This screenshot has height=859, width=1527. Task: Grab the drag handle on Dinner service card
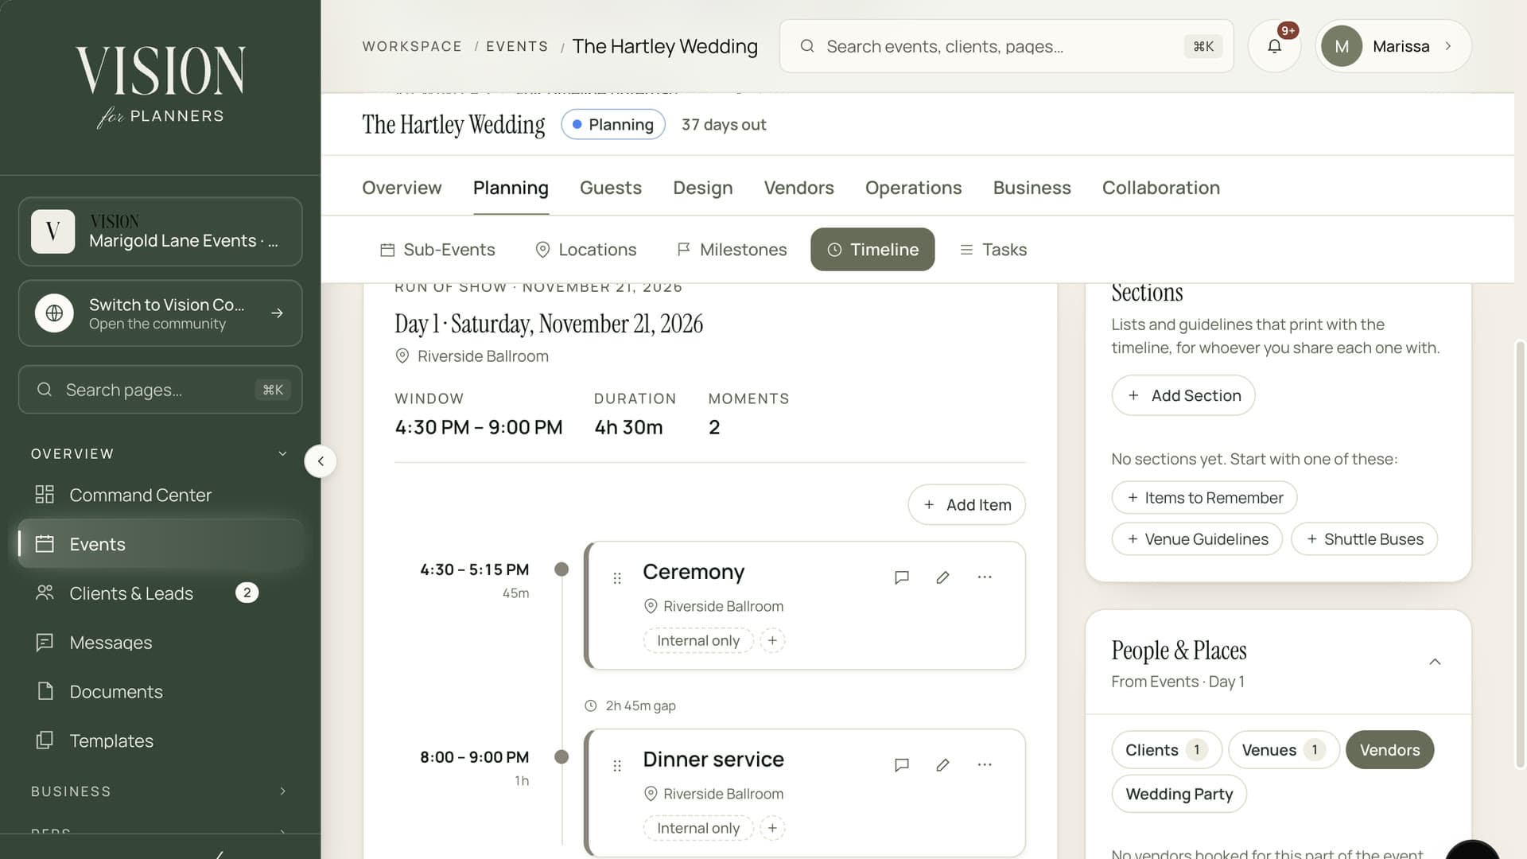pyautogui.click(x=617, y=766)
